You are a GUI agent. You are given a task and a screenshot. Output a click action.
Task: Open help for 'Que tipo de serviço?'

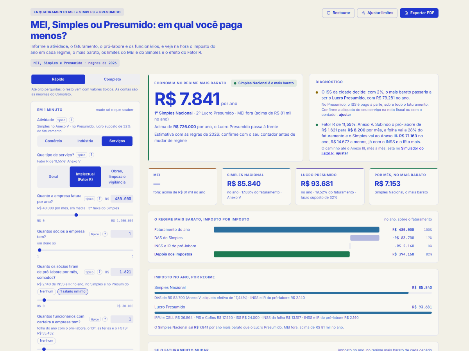pos(91,155)
